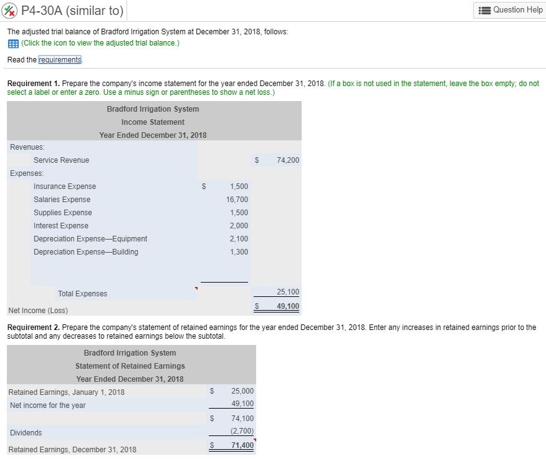The image size is (546, 461).
Task: Select the Depreciation Expense—Equipment label box
Action: point(113,239)
